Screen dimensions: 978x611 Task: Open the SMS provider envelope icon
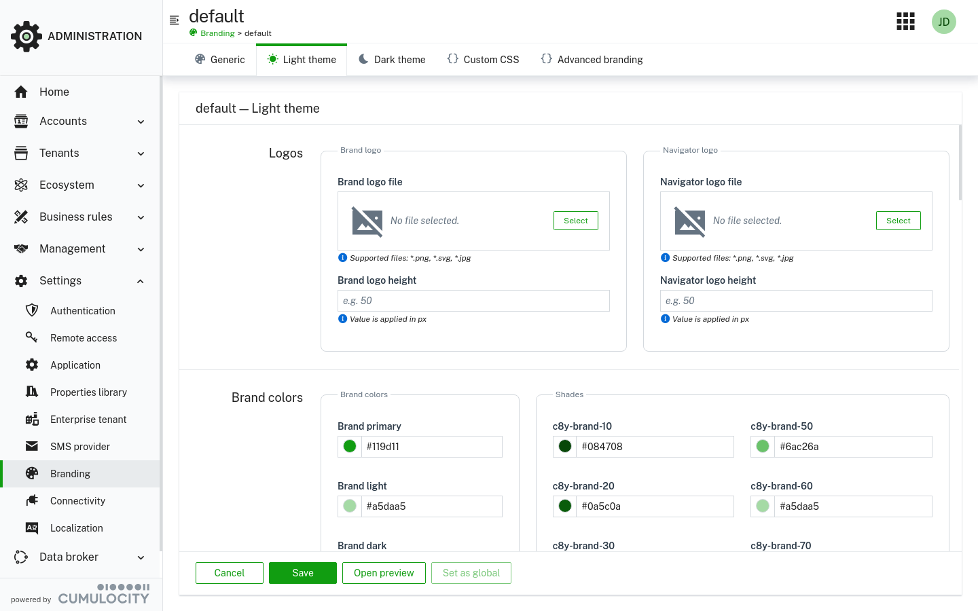pyautogui.click(x=31, y=446)
